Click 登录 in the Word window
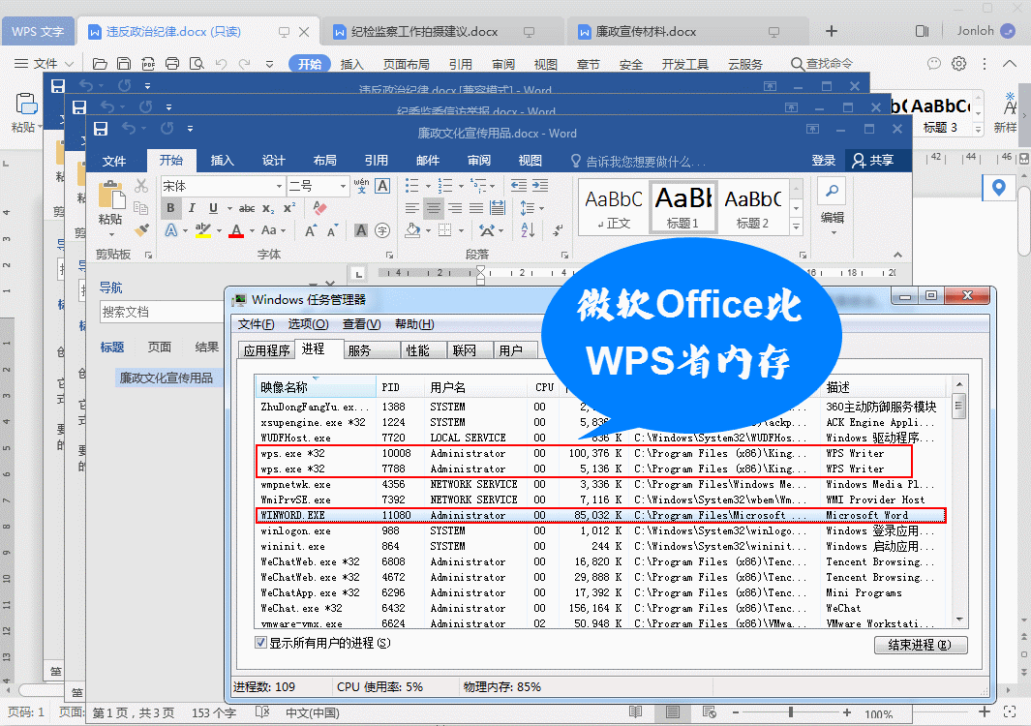Viewport: 1031px width, 726px height. click(823, 161)
